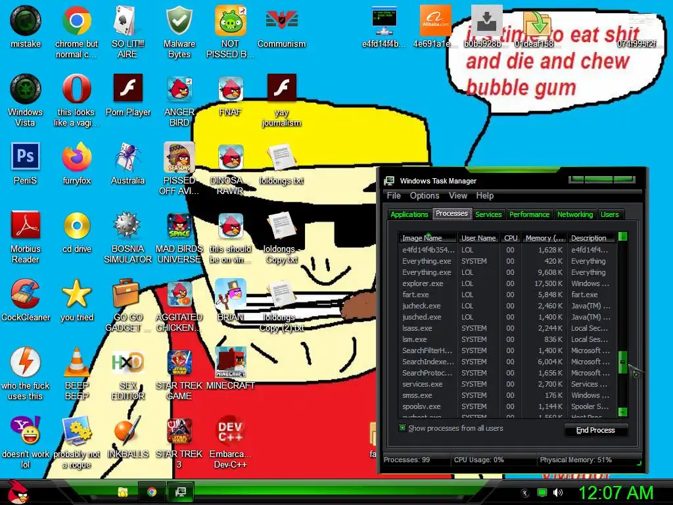
Task: Open the Windows Vista recycle bin icon
Action: tap(26, 100)
